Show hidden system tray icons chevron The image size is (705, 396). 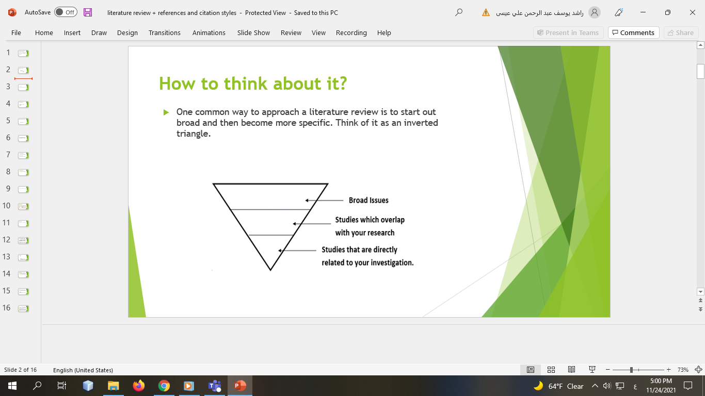[595, 386]
